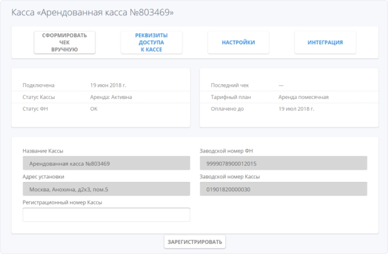Select the 'Адрес установки' field

106,189
